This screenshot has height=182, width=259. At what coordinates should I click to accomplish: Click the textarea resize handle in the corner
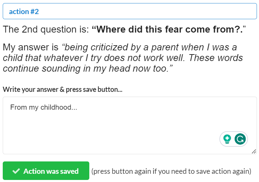coord(254,151)
